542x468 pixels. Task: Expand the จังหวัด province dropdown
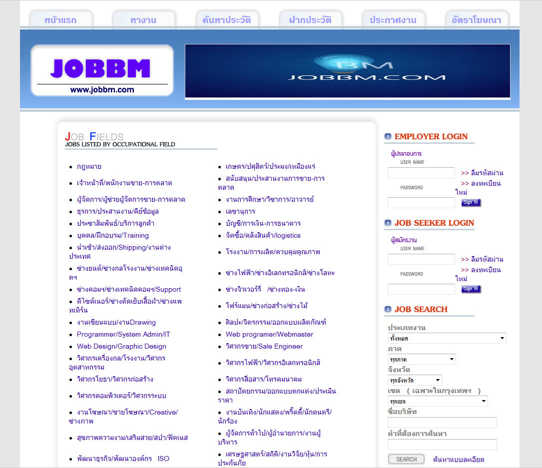tap(415, 380)
